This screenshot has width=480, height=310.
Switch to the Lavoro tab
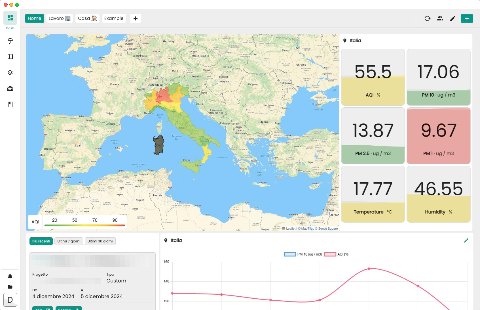click(x=60, y=18)
